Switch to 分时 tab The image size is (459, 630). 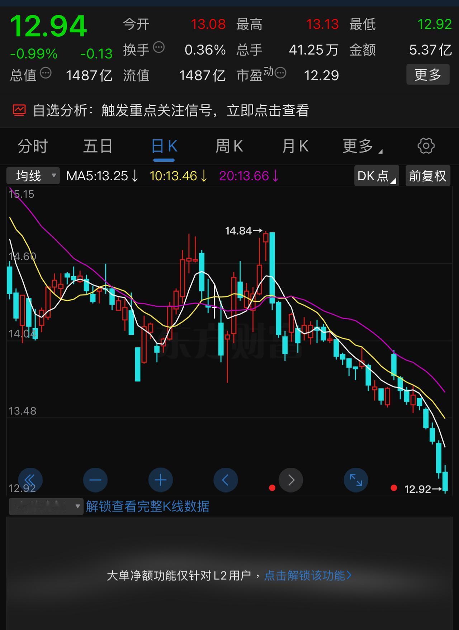pos(33,146)
